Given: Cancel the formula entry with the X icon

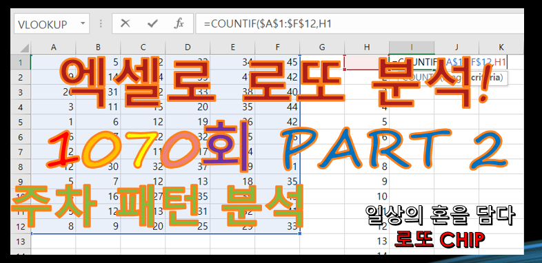Looking at the screenshot, I should [x=125, y=23].
